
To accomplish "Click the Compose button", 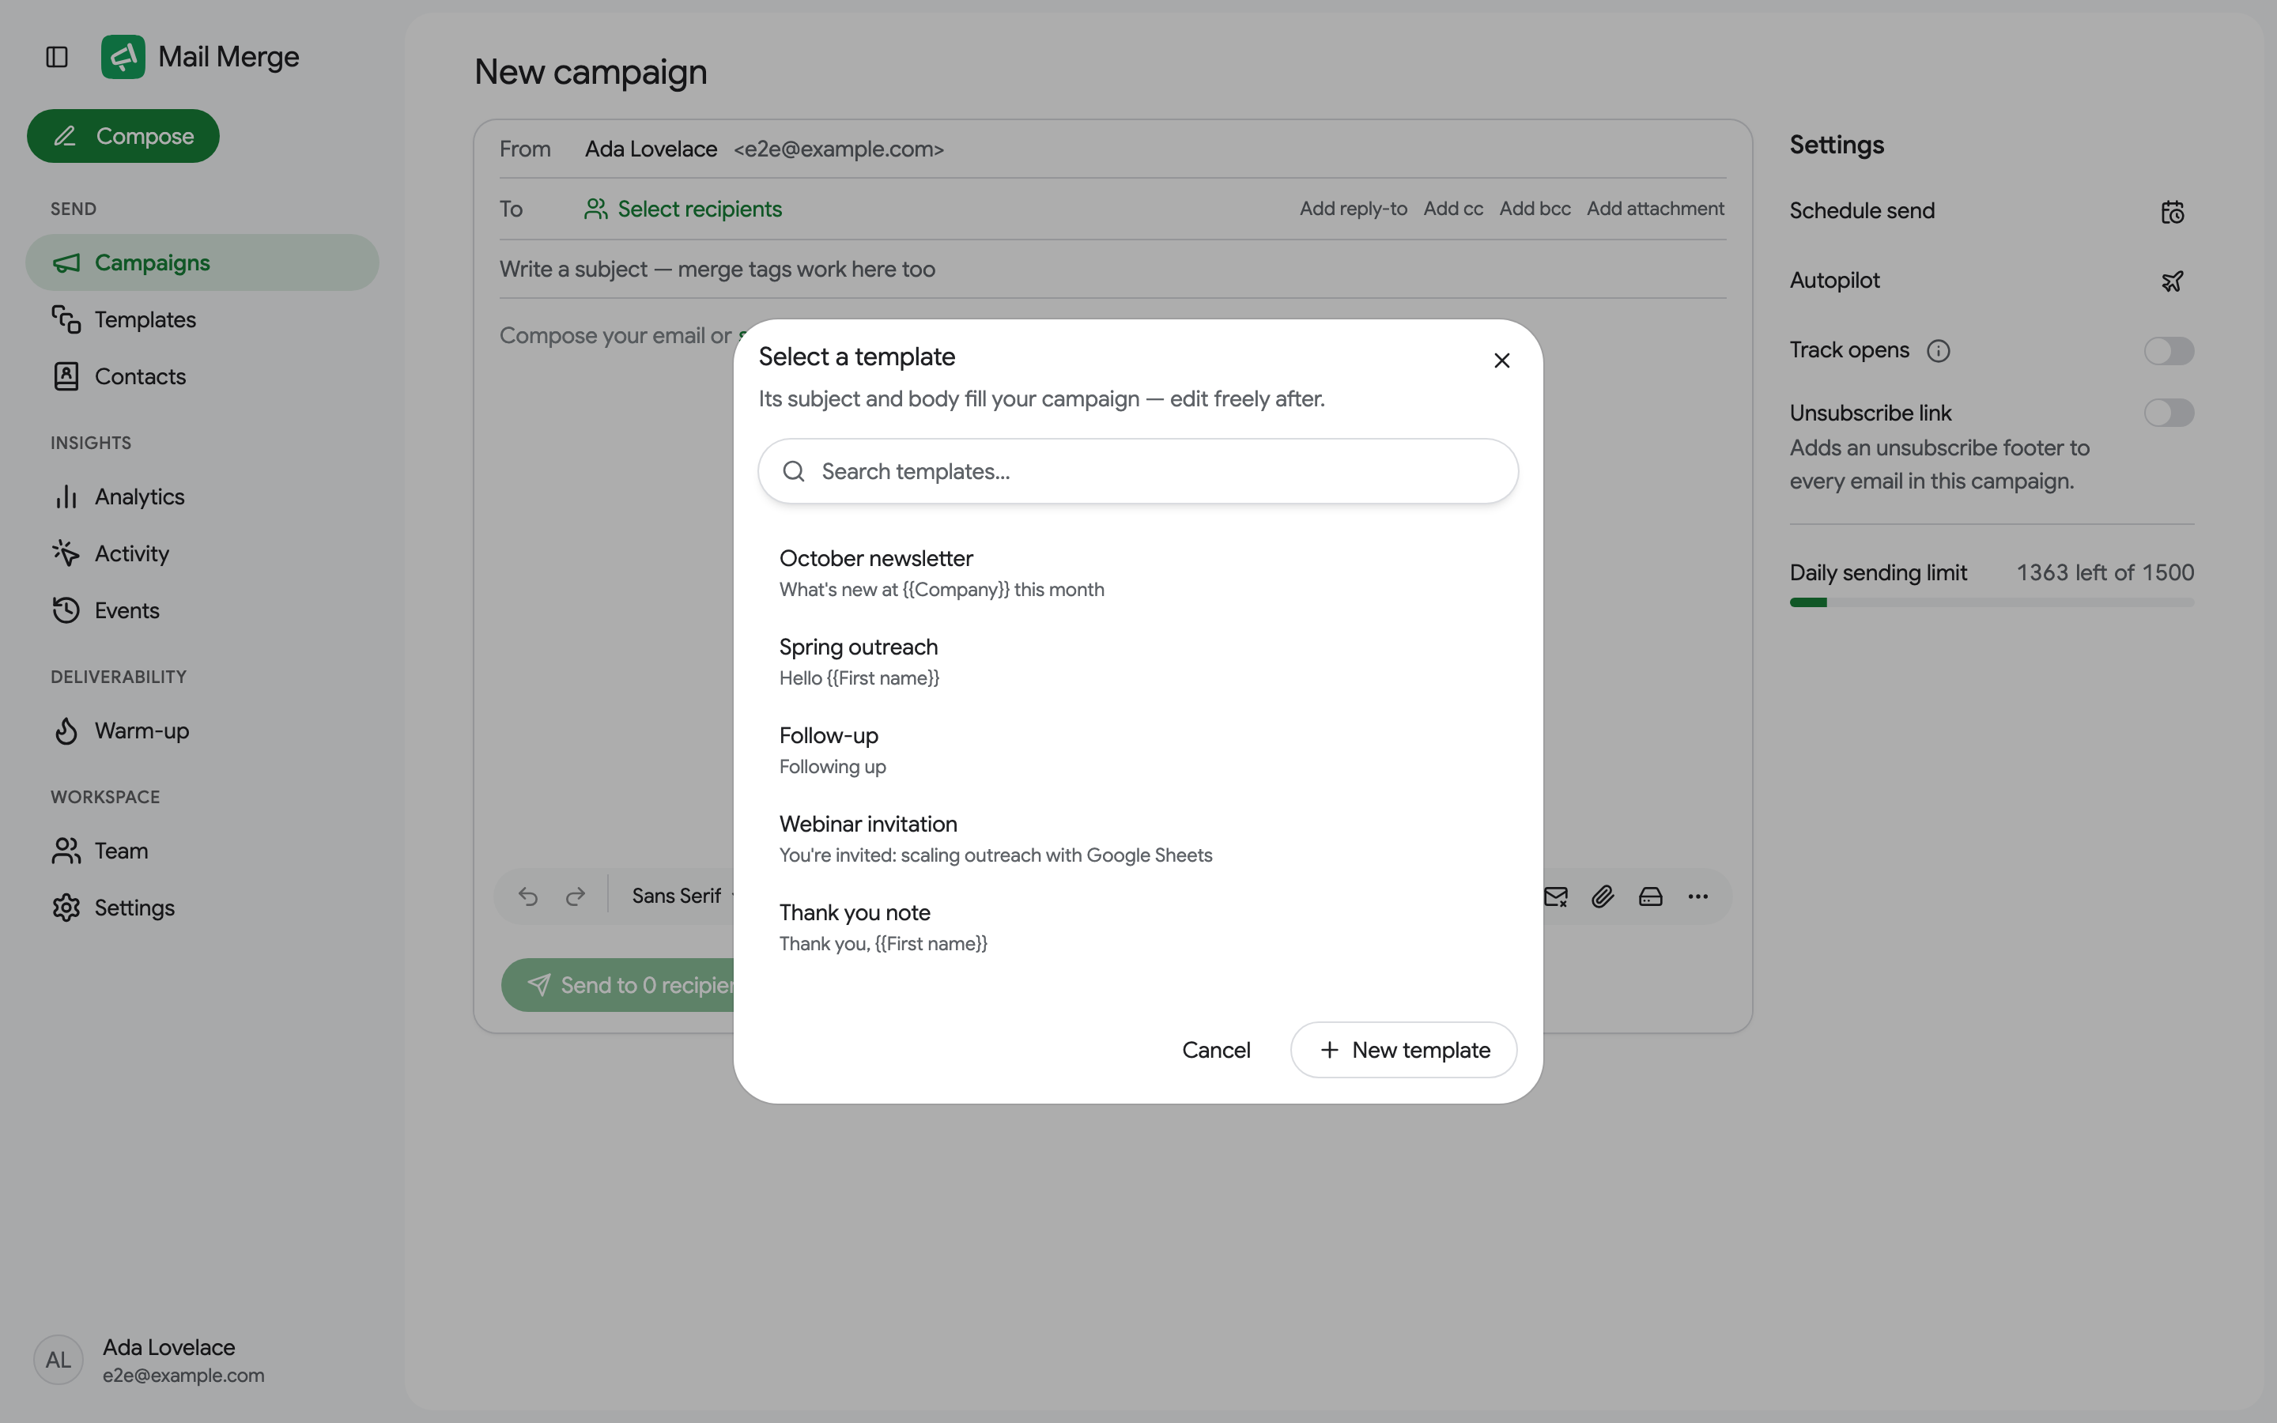I will click(x=123, y=137).
